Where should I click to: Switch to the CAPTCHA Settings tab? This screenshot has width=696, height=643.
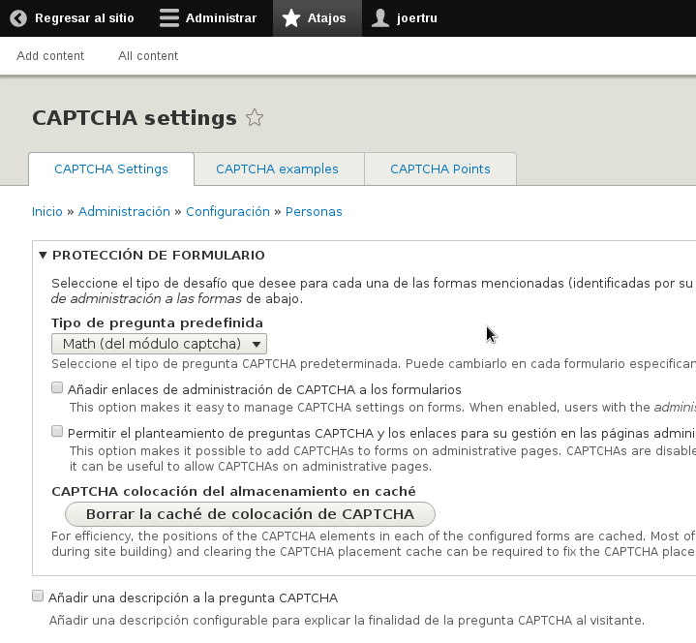click(111, 169)
